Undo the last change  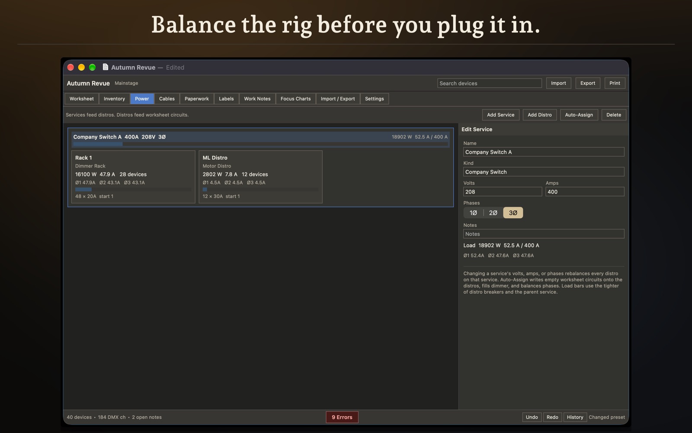532,417
